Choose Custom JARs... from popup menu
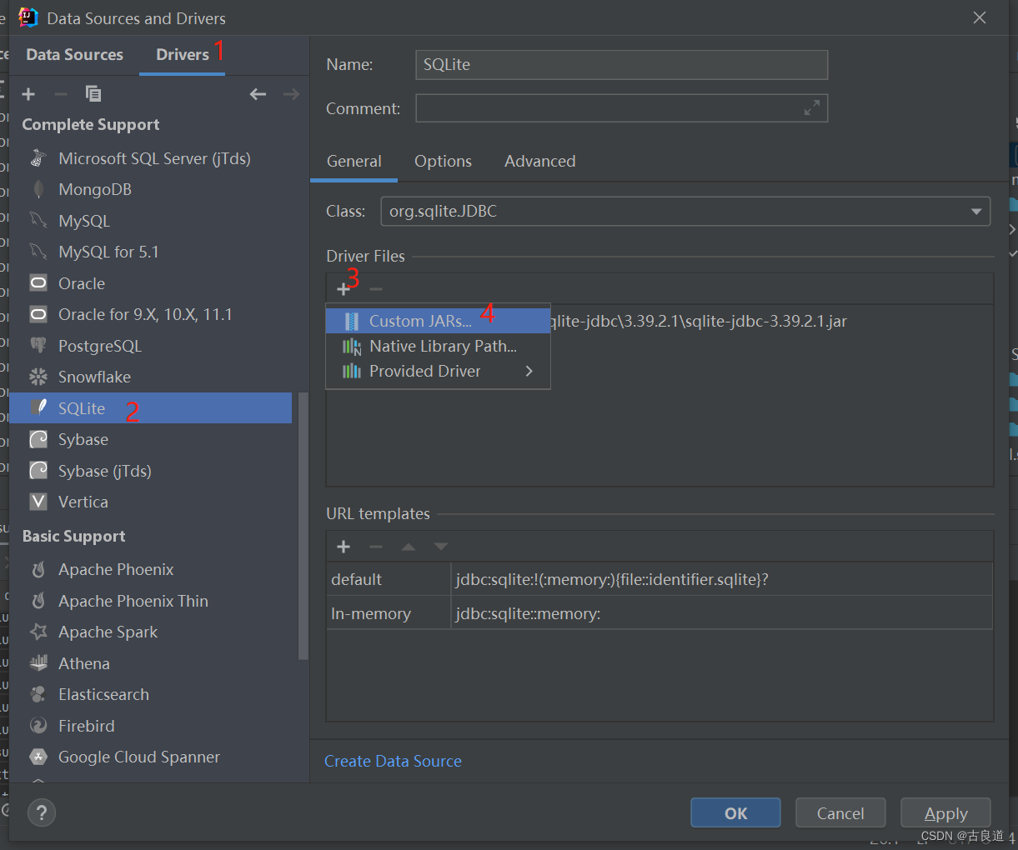The height and width of the screenshot is (850, 1018). pos(438,321)
